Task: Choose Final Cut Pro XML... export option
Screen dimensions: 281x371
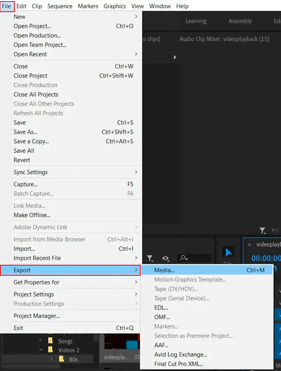Action: pyautogui.click(x=207, y=364)
